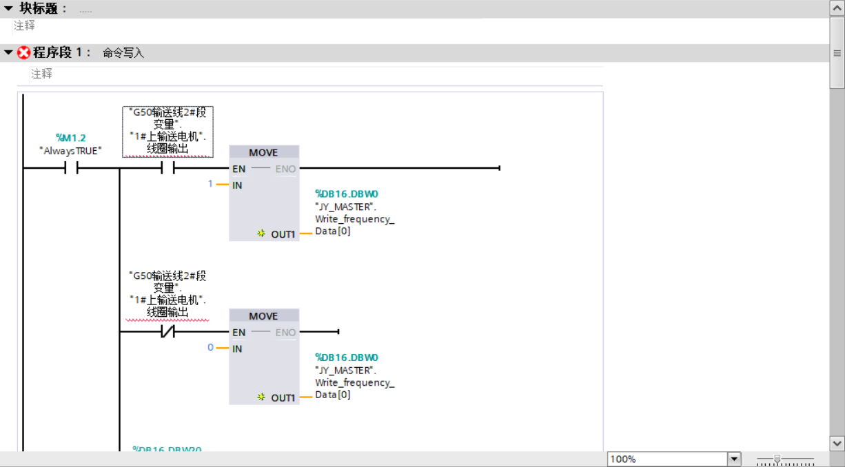Click OUT1 star icon on MOVE with input 1
Viewport: 845px width, 467px height.
261,234
